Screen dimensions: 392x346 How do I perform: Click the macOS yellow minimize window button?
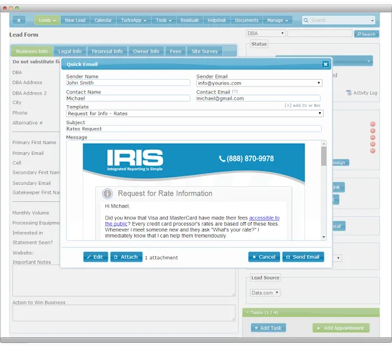[11, 8]
